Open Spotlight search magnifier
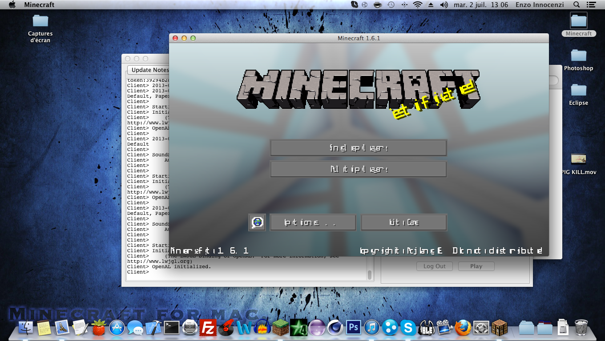This screenshot has width=605, height=341. click(x=577, y=4)
